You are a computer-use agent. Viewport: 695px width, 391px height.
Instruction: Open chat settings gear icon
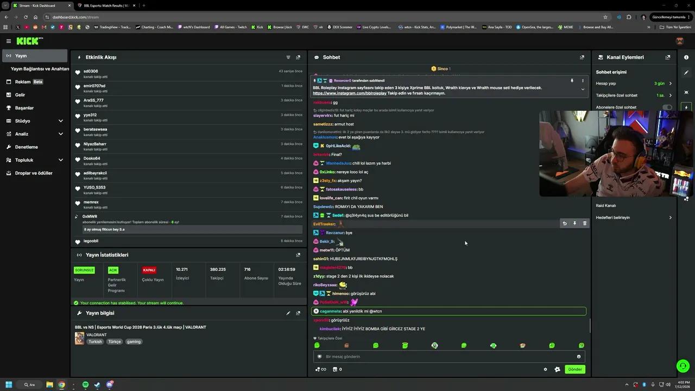click(x=546, y=369)
